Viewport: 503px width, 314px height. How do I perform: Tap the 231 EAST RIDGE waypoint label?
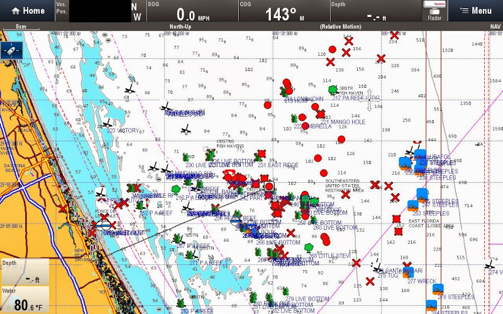[278, 165]
